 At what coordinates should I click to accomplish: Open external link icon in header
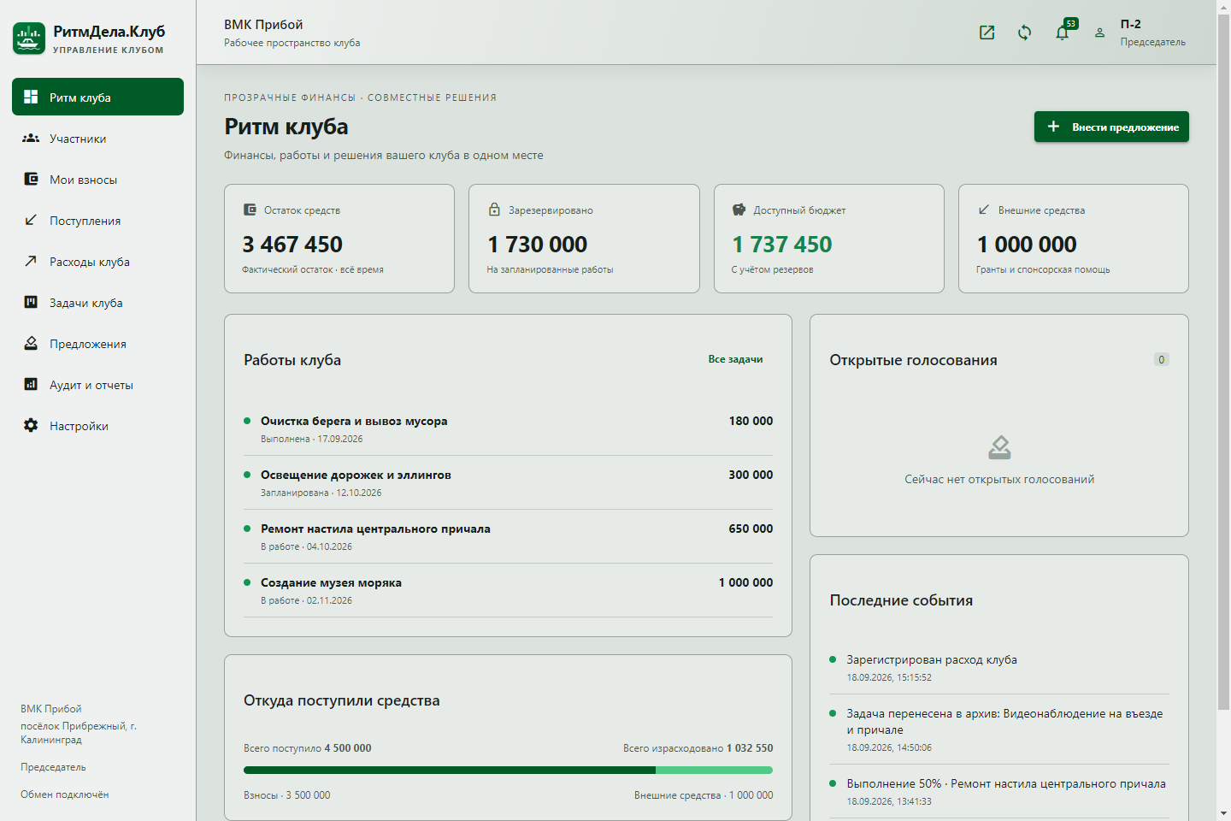(x=987, y=32)
